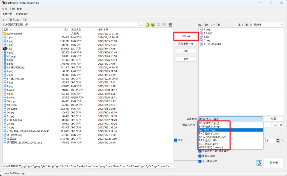Image resolution: width=287 pixels, height=176 pixels.
Task: Click the 清除 button
Action: point(186,59)
